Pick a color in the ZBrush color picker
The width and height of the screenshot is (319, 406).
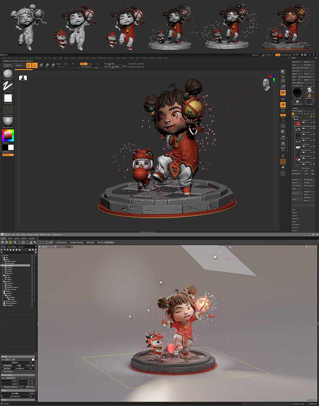tap(8, 136)
